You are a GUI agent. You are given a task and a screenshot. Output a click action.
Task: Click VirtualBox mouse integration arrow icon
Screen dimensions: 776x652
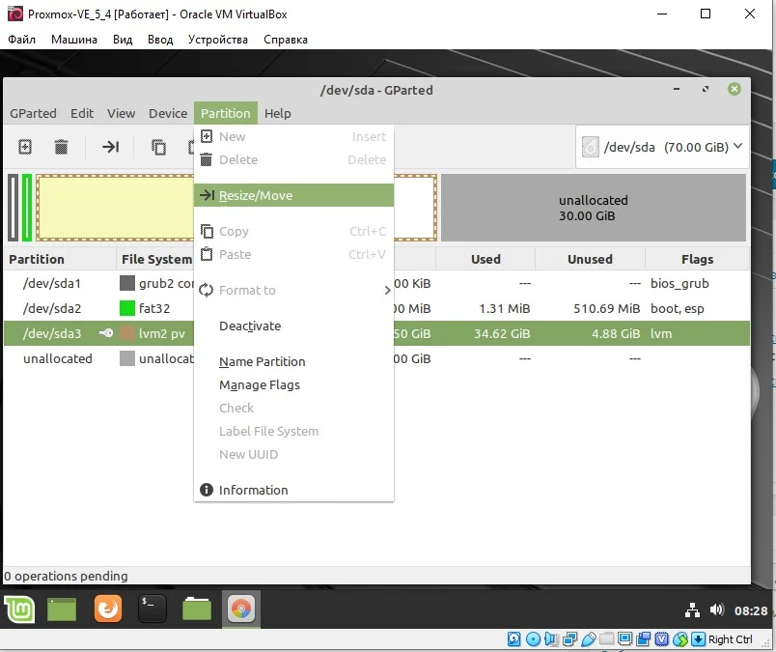tap(698, 639)
